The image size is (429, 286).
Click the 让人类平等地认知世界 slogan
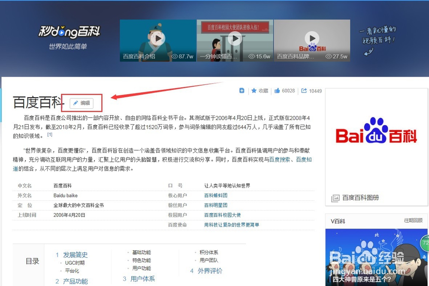(227, 185)
